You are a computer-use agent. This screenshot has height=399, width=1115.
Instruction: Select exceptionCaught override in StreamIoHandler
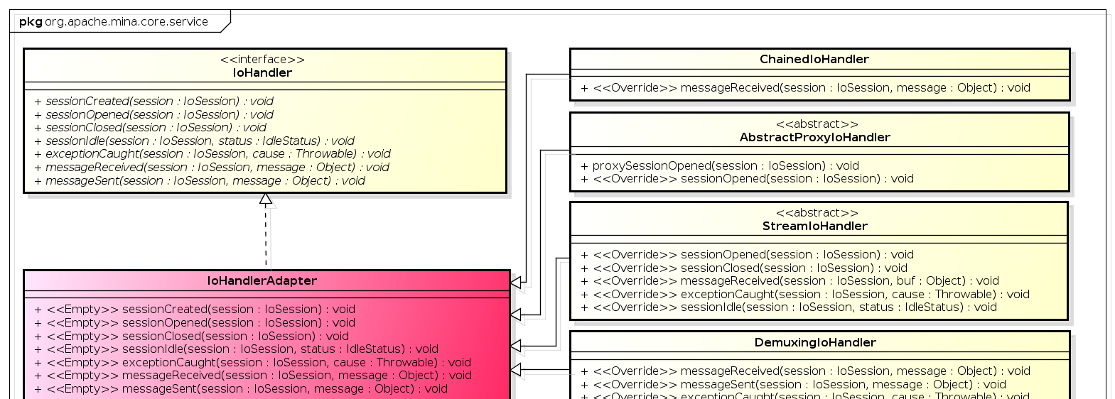click(x=805, y=295)
